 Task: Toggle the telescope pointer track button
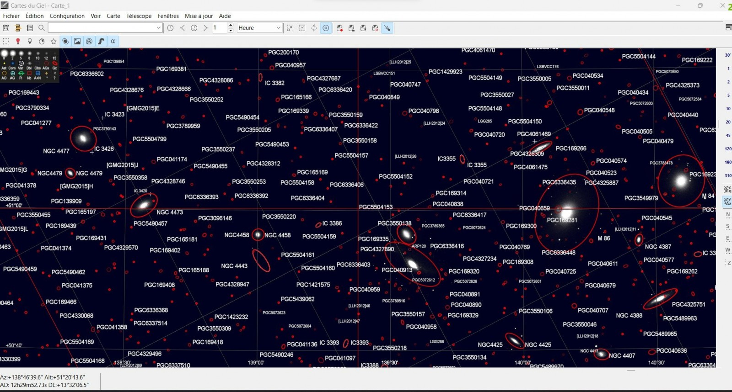coord(388,28)
